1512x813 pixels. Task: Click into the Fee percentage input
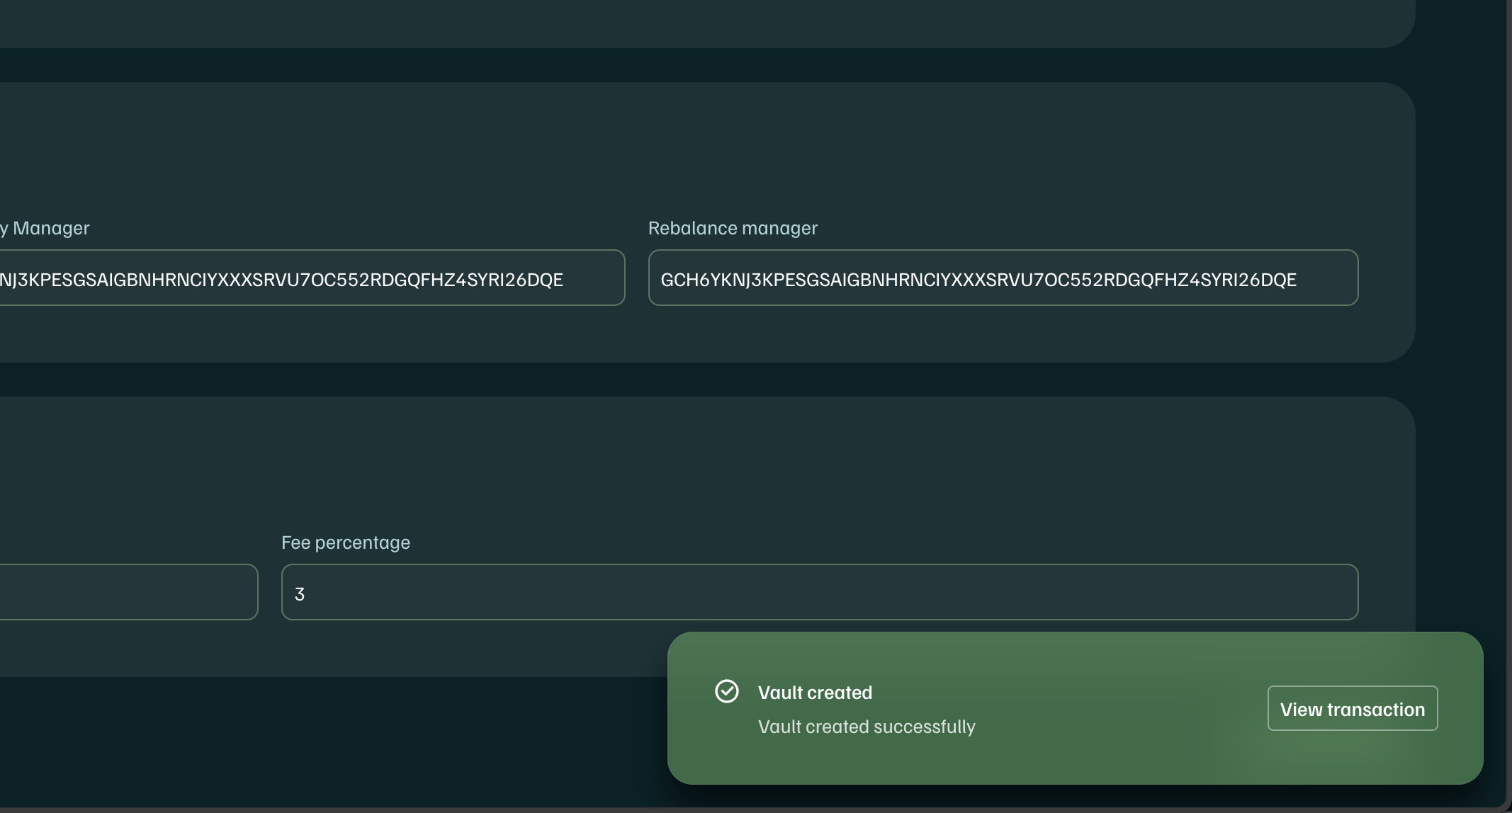click(819, 592)
